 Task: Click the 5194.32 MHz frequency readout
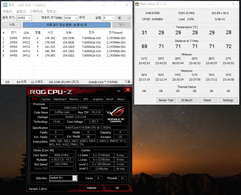point(186,13)
